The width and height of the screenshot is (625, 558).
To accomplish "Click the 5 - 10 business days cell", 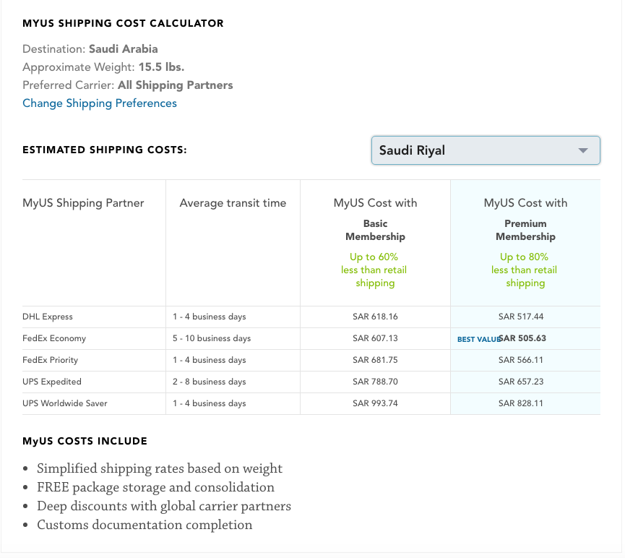I will pyautogui.click(x=212, y=338).
